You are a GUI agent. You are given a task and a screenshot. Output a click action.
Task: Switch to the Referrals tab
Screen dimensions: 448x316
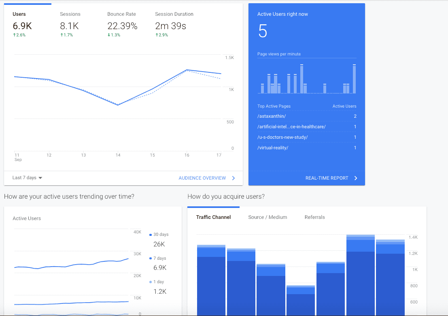point(314,217)
